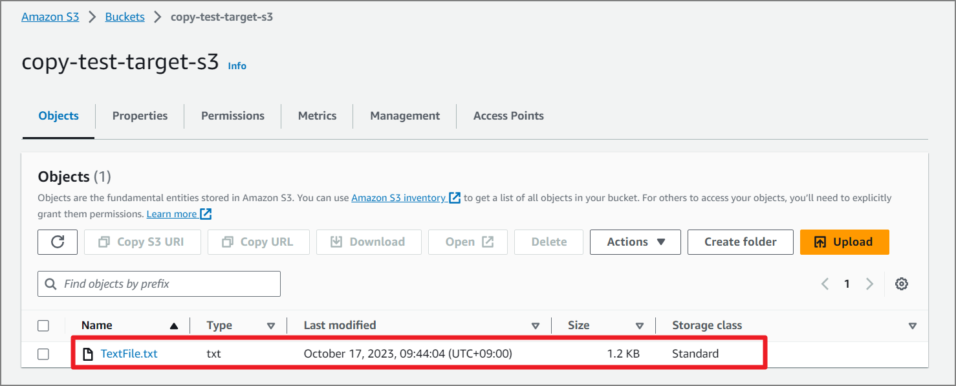The width and height of the screenshot is (956, 386).
Task: Open the Metrics tab
Action: [317, 116]
